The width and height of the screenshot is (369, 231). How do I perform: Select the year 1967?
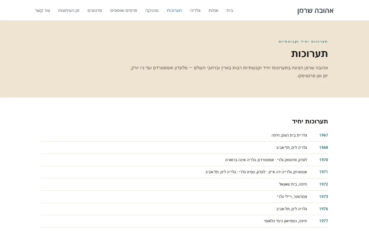pos(323,135)
